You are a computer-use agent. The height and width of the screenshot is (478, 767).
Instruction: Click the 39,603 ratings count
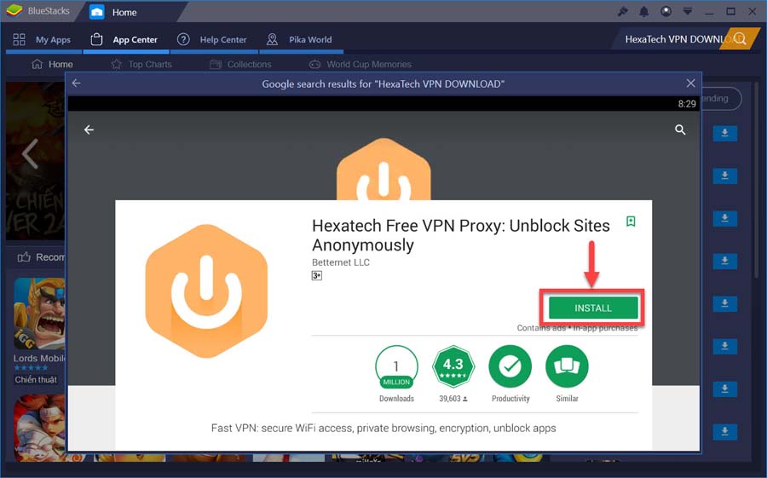point(453,399)
